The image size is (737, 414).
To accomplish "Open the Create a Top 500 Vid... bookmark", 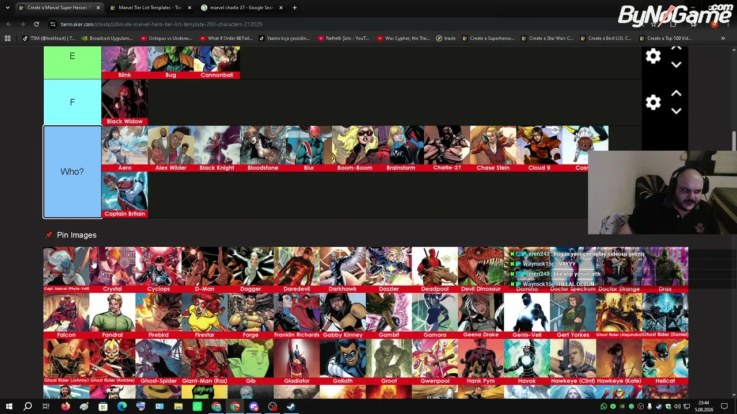I will point(665,39).
